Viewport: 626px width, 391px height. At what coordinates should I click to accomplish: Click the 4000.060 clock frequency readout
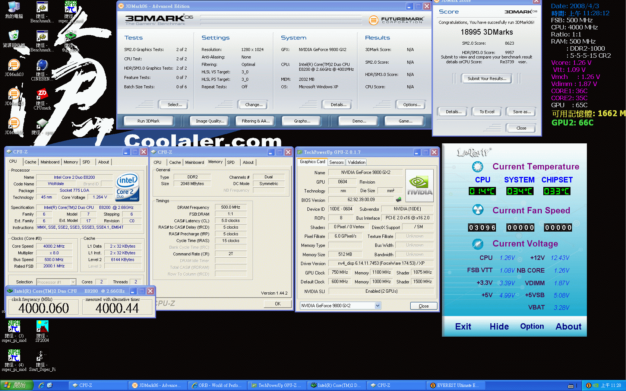click(44, 308)
